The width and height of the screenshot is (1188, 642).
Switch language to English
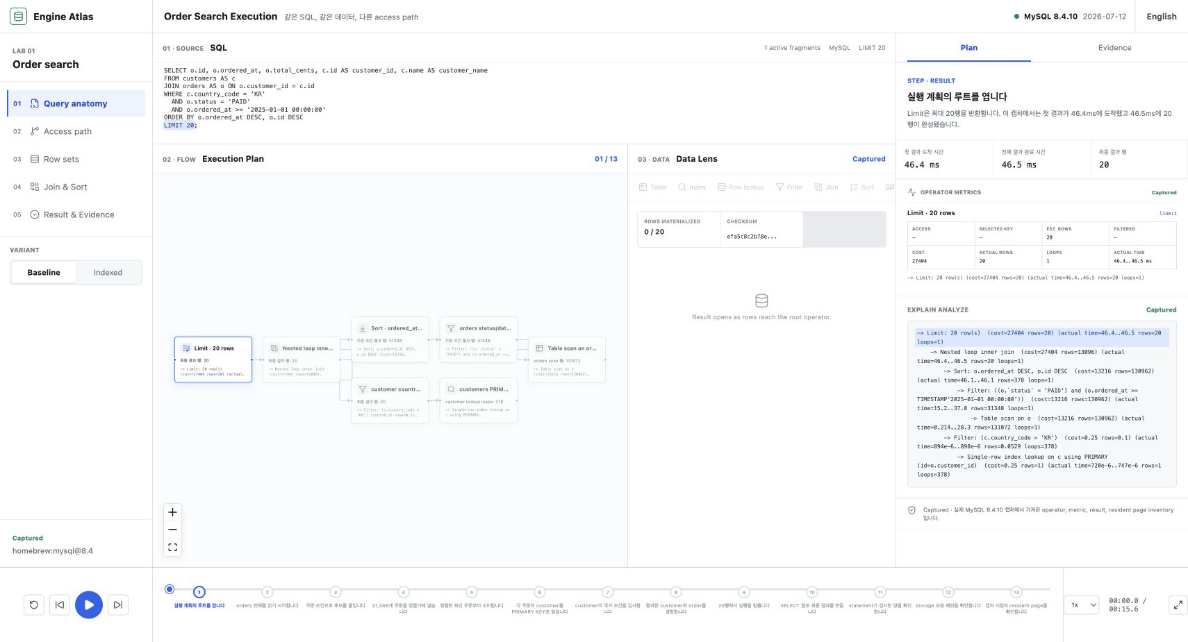1162,17
